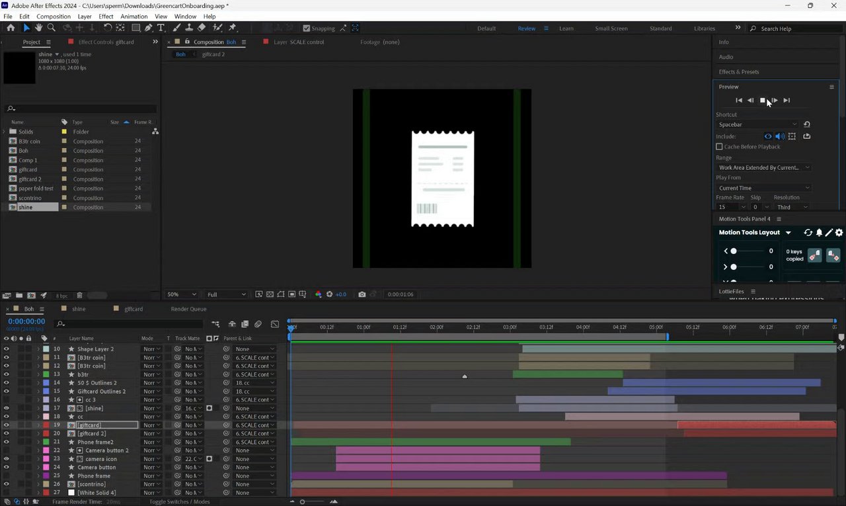The image size is (846, 506).
Task: Select the Rotation tool
Action: click(108, 28)
